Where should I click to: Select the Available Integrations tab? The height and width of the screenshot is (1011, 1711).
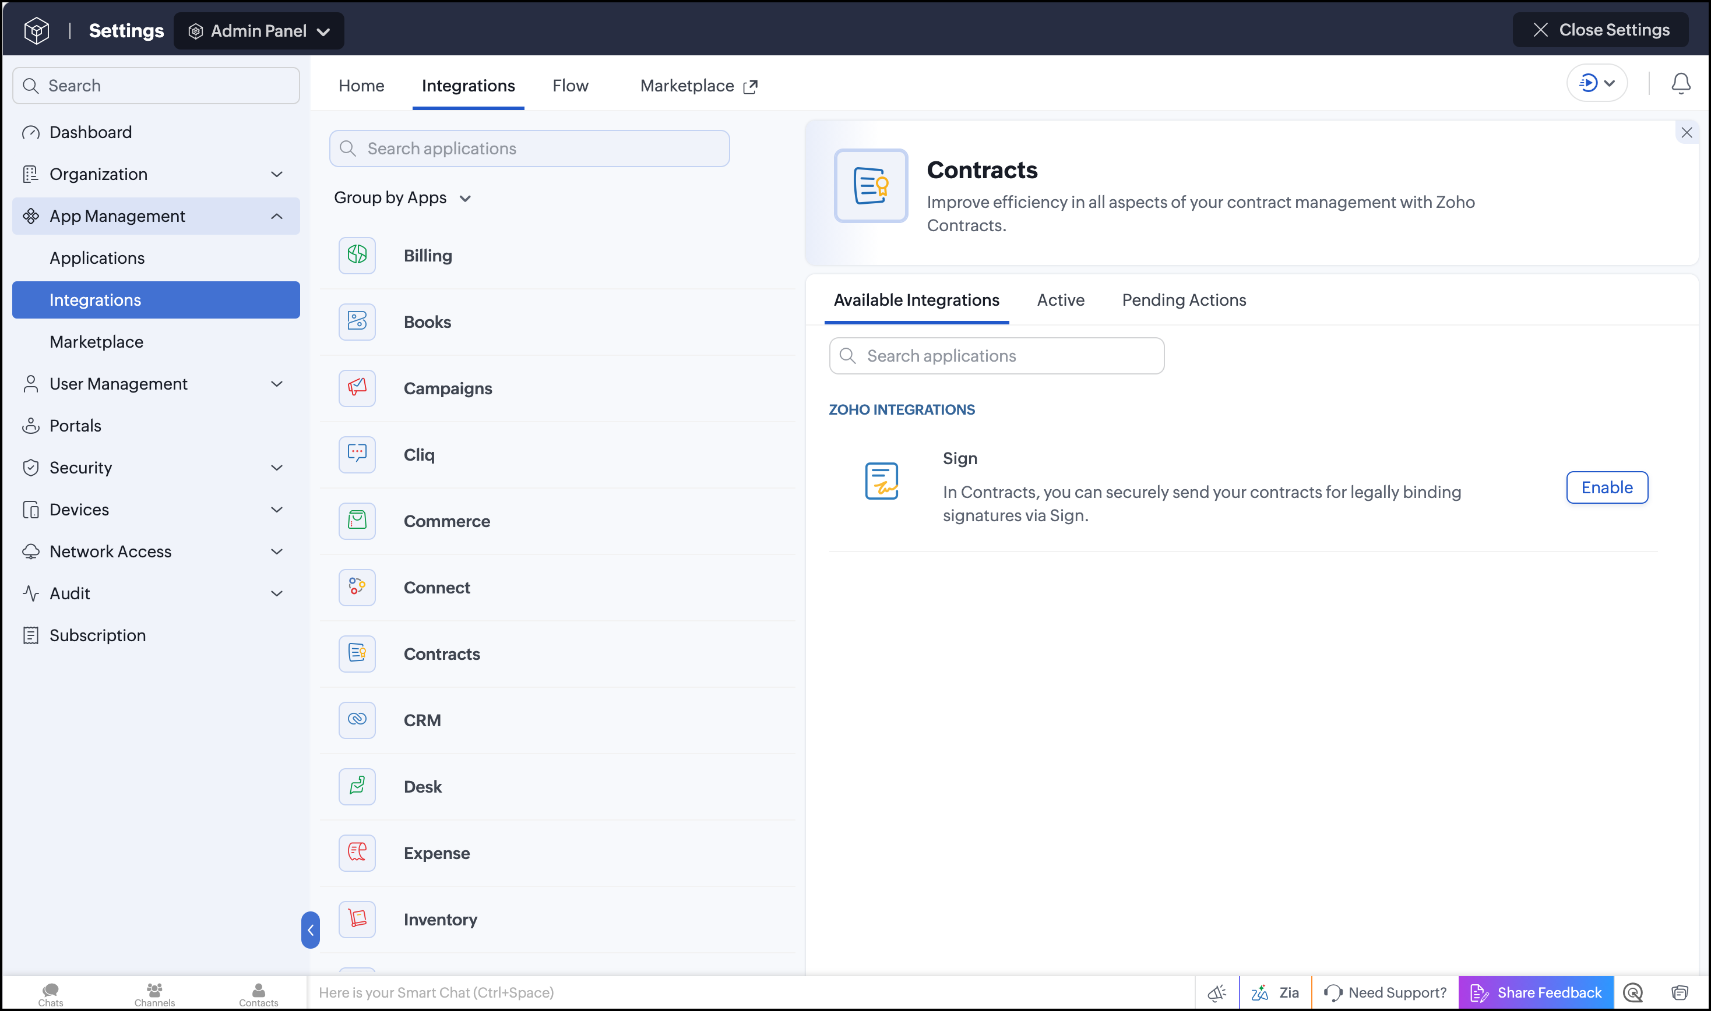click(916, 300)
